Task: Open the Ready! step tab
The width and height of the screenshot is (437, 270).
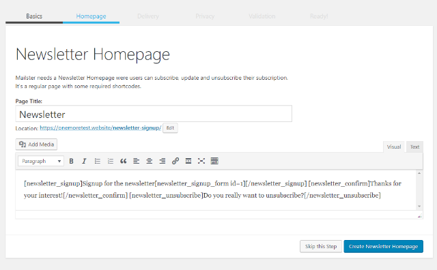Action: (319, 16)
